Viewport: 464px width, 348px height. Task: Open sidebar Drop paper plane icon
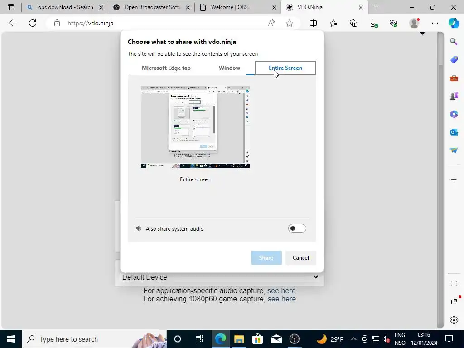[x=454, y=150]
